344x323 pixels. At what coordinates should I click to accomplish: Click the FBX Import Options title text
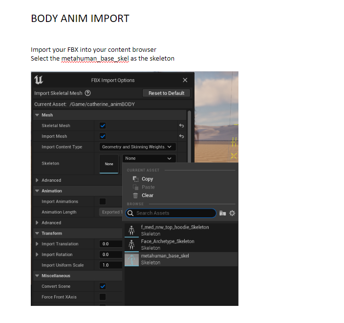pos(113,80)
